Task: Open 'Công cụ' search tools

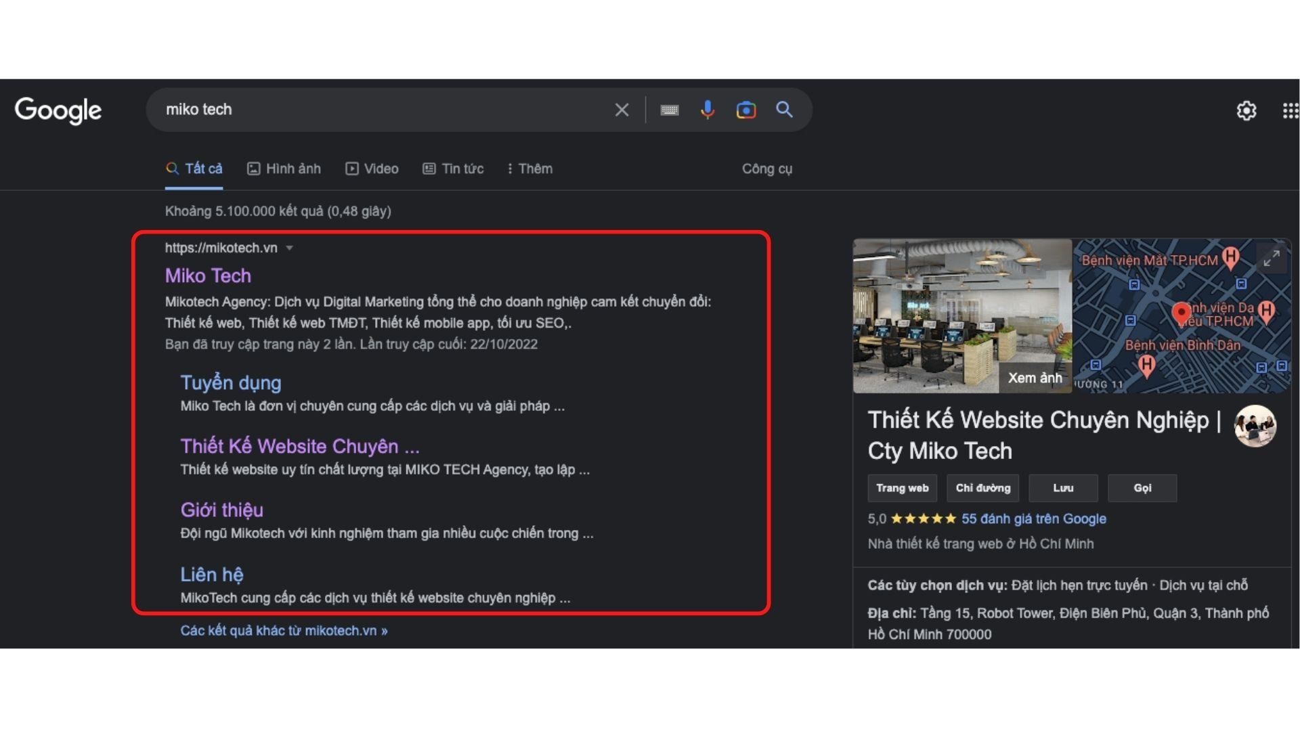Action: pyautogui.click(x=767, y=169)
